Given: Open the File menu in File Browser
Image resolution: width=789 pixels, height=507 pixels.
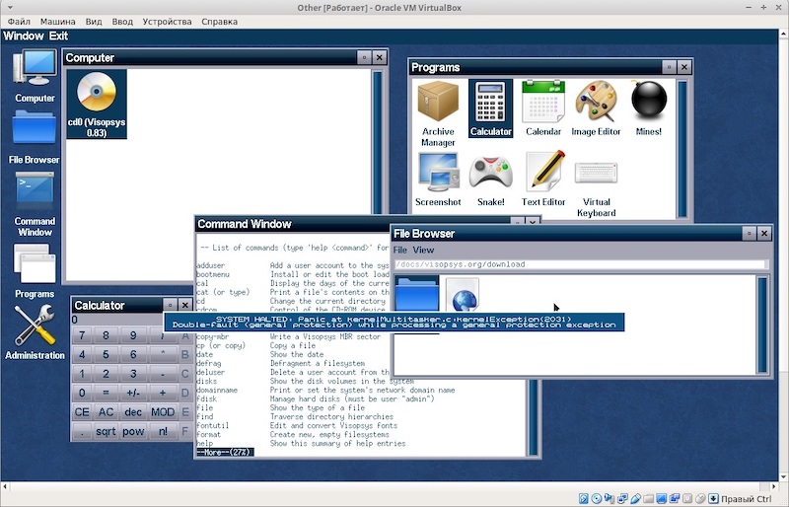Looking at the screenshot, I should tap(399, 251).
